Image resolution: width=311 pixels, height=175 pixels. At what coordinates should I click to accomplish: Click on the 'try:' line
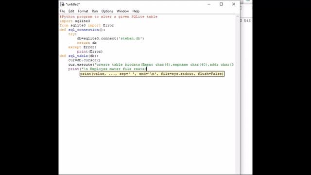(72, 34)
